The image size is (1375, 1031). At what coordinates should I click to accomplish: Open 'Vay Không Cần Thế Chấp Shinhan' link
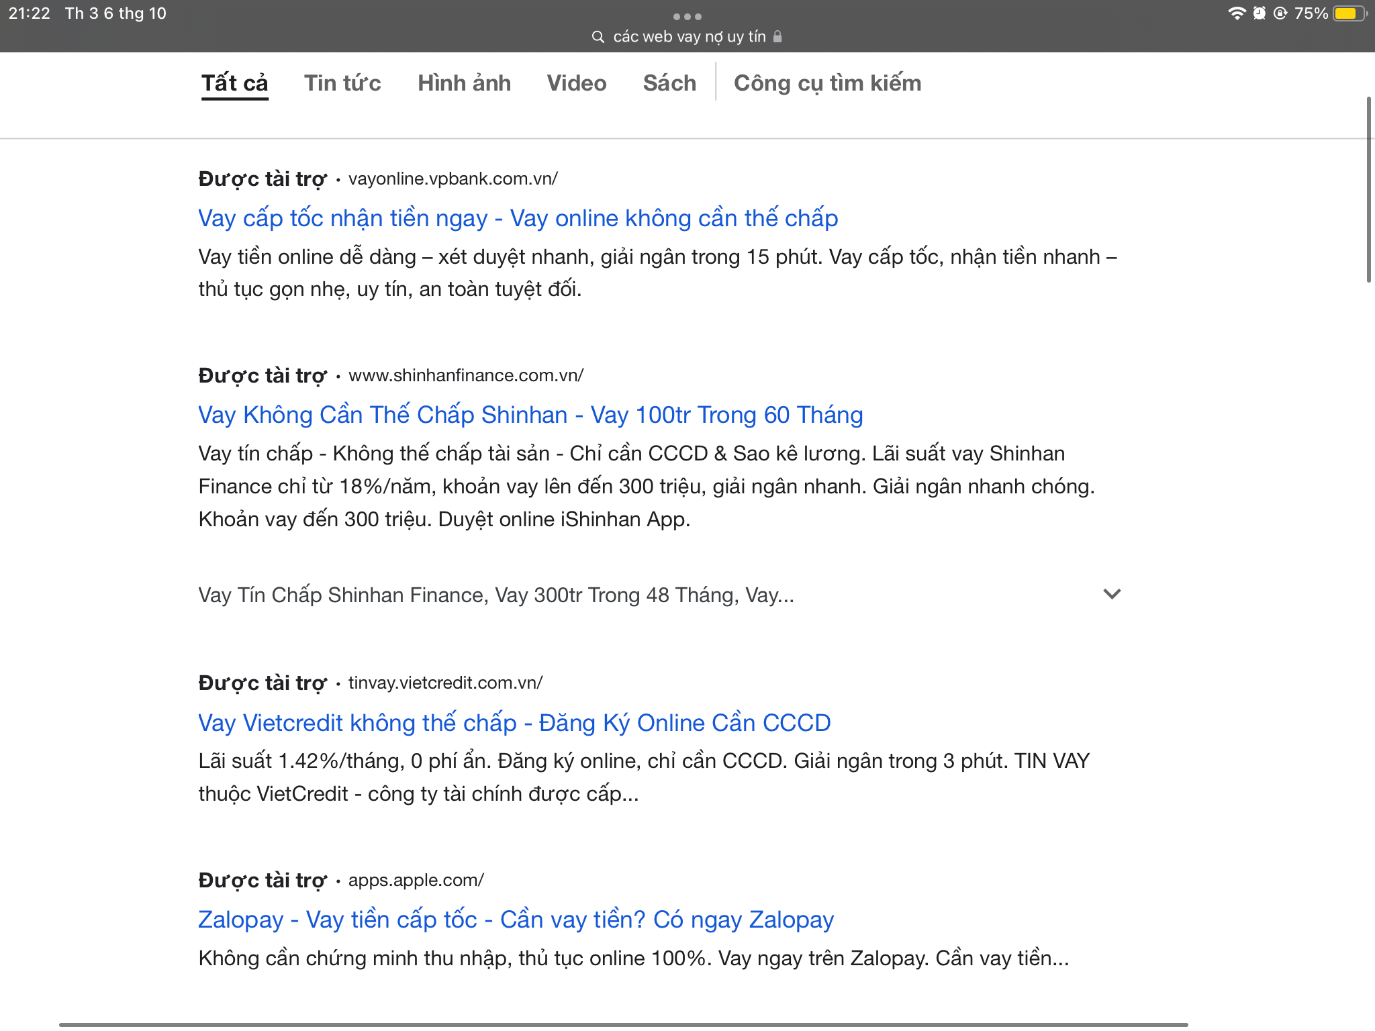coord(530,415)
